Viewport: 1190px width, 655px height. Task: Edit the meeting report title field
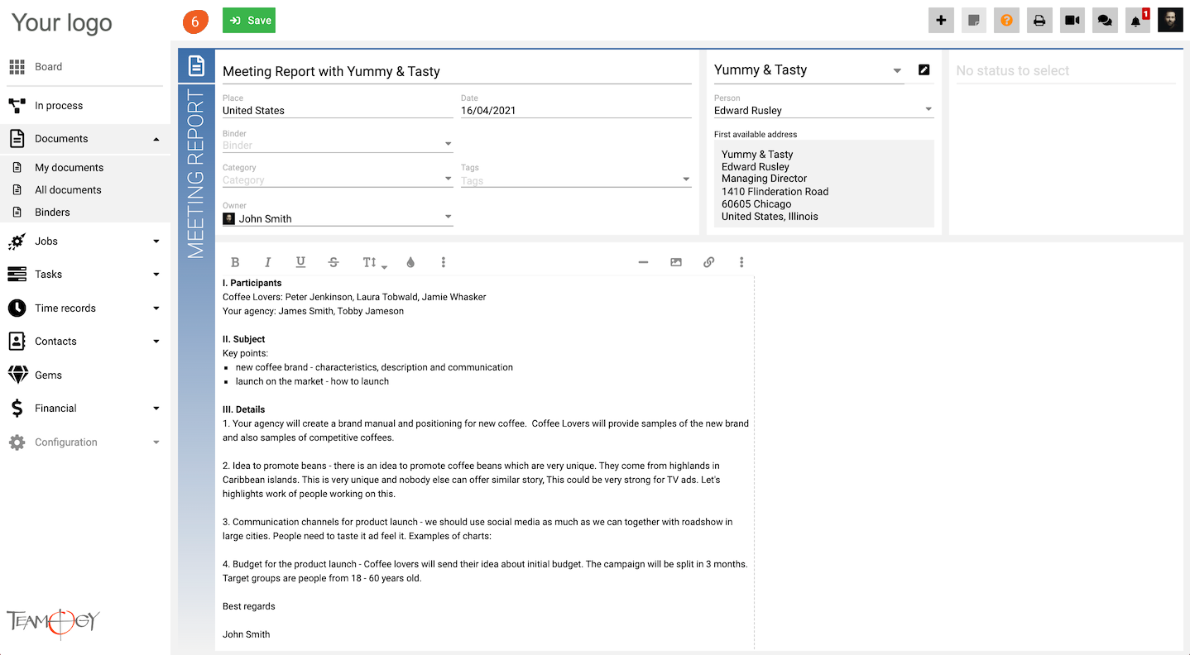point(457,71)
